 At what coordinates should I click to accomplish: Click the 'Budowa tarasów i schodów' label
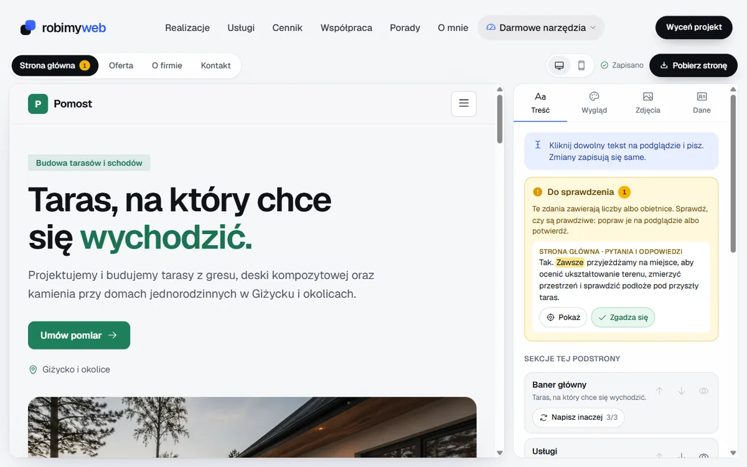89,163
